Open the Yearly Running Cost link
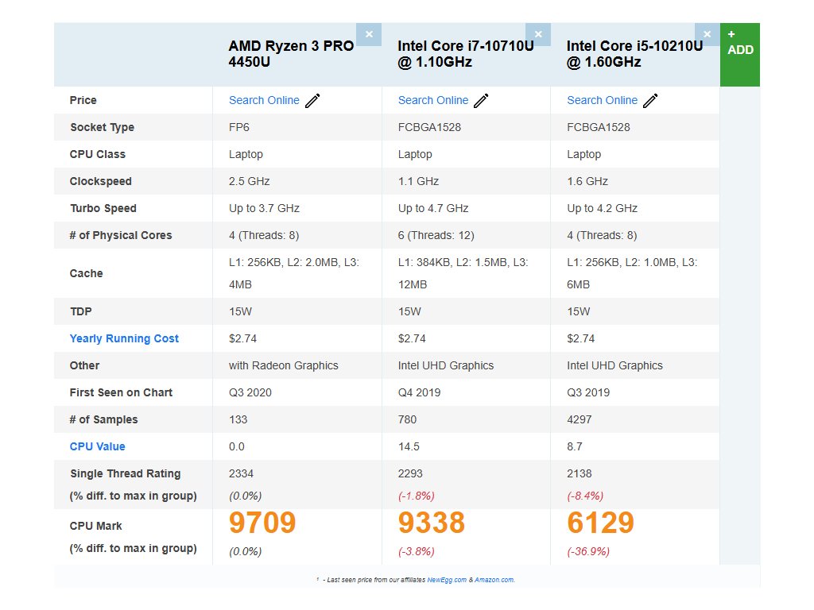 tap(124, 338)
